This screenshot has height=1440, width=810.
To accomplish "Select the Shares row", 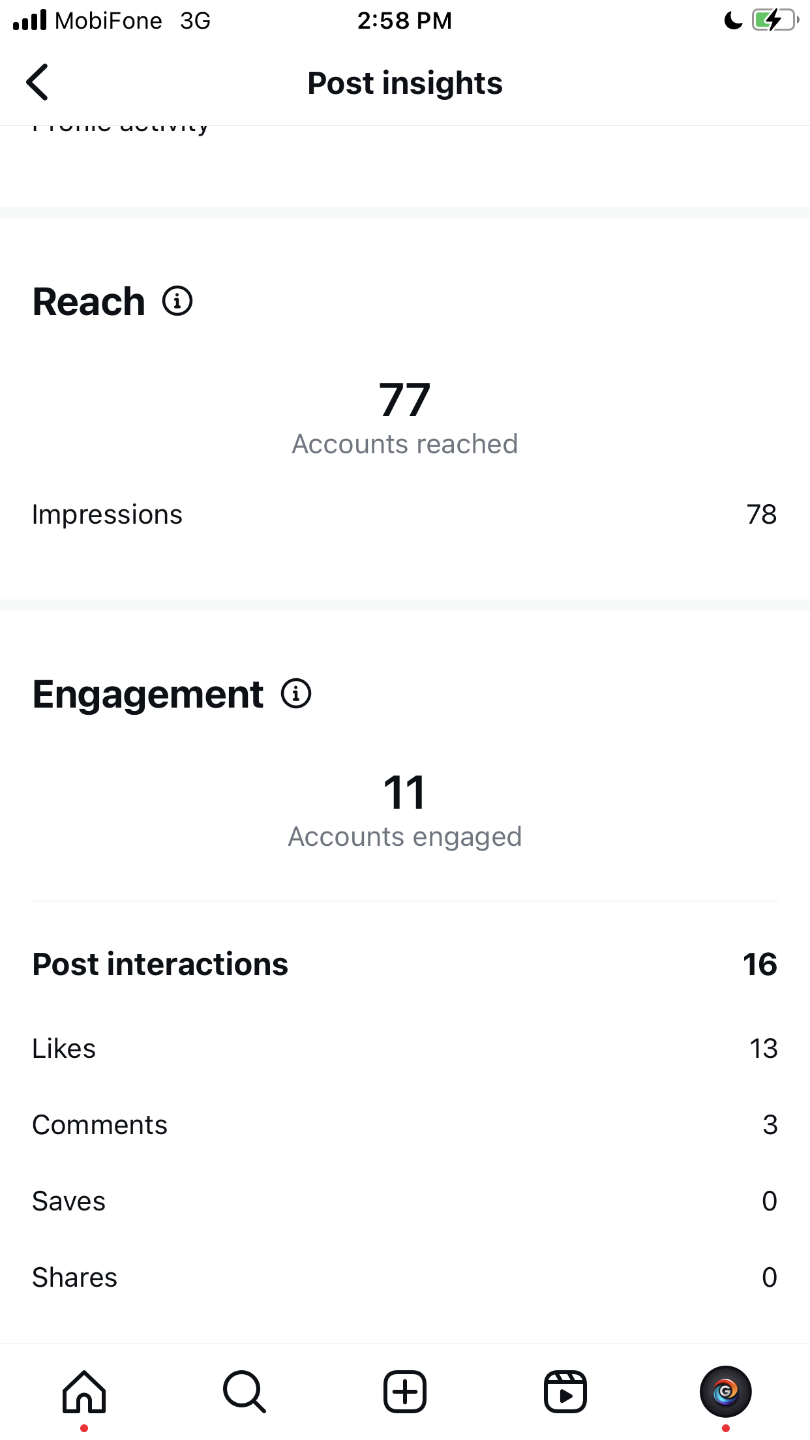I will 405,1278.
